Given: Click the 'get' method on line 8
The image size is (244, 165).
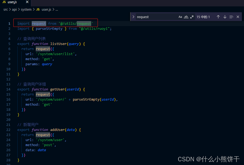Looking at the screenshot, I should pyautogui.click(x=47, y=59).
